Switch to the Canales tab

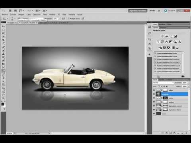click(162, 80)
